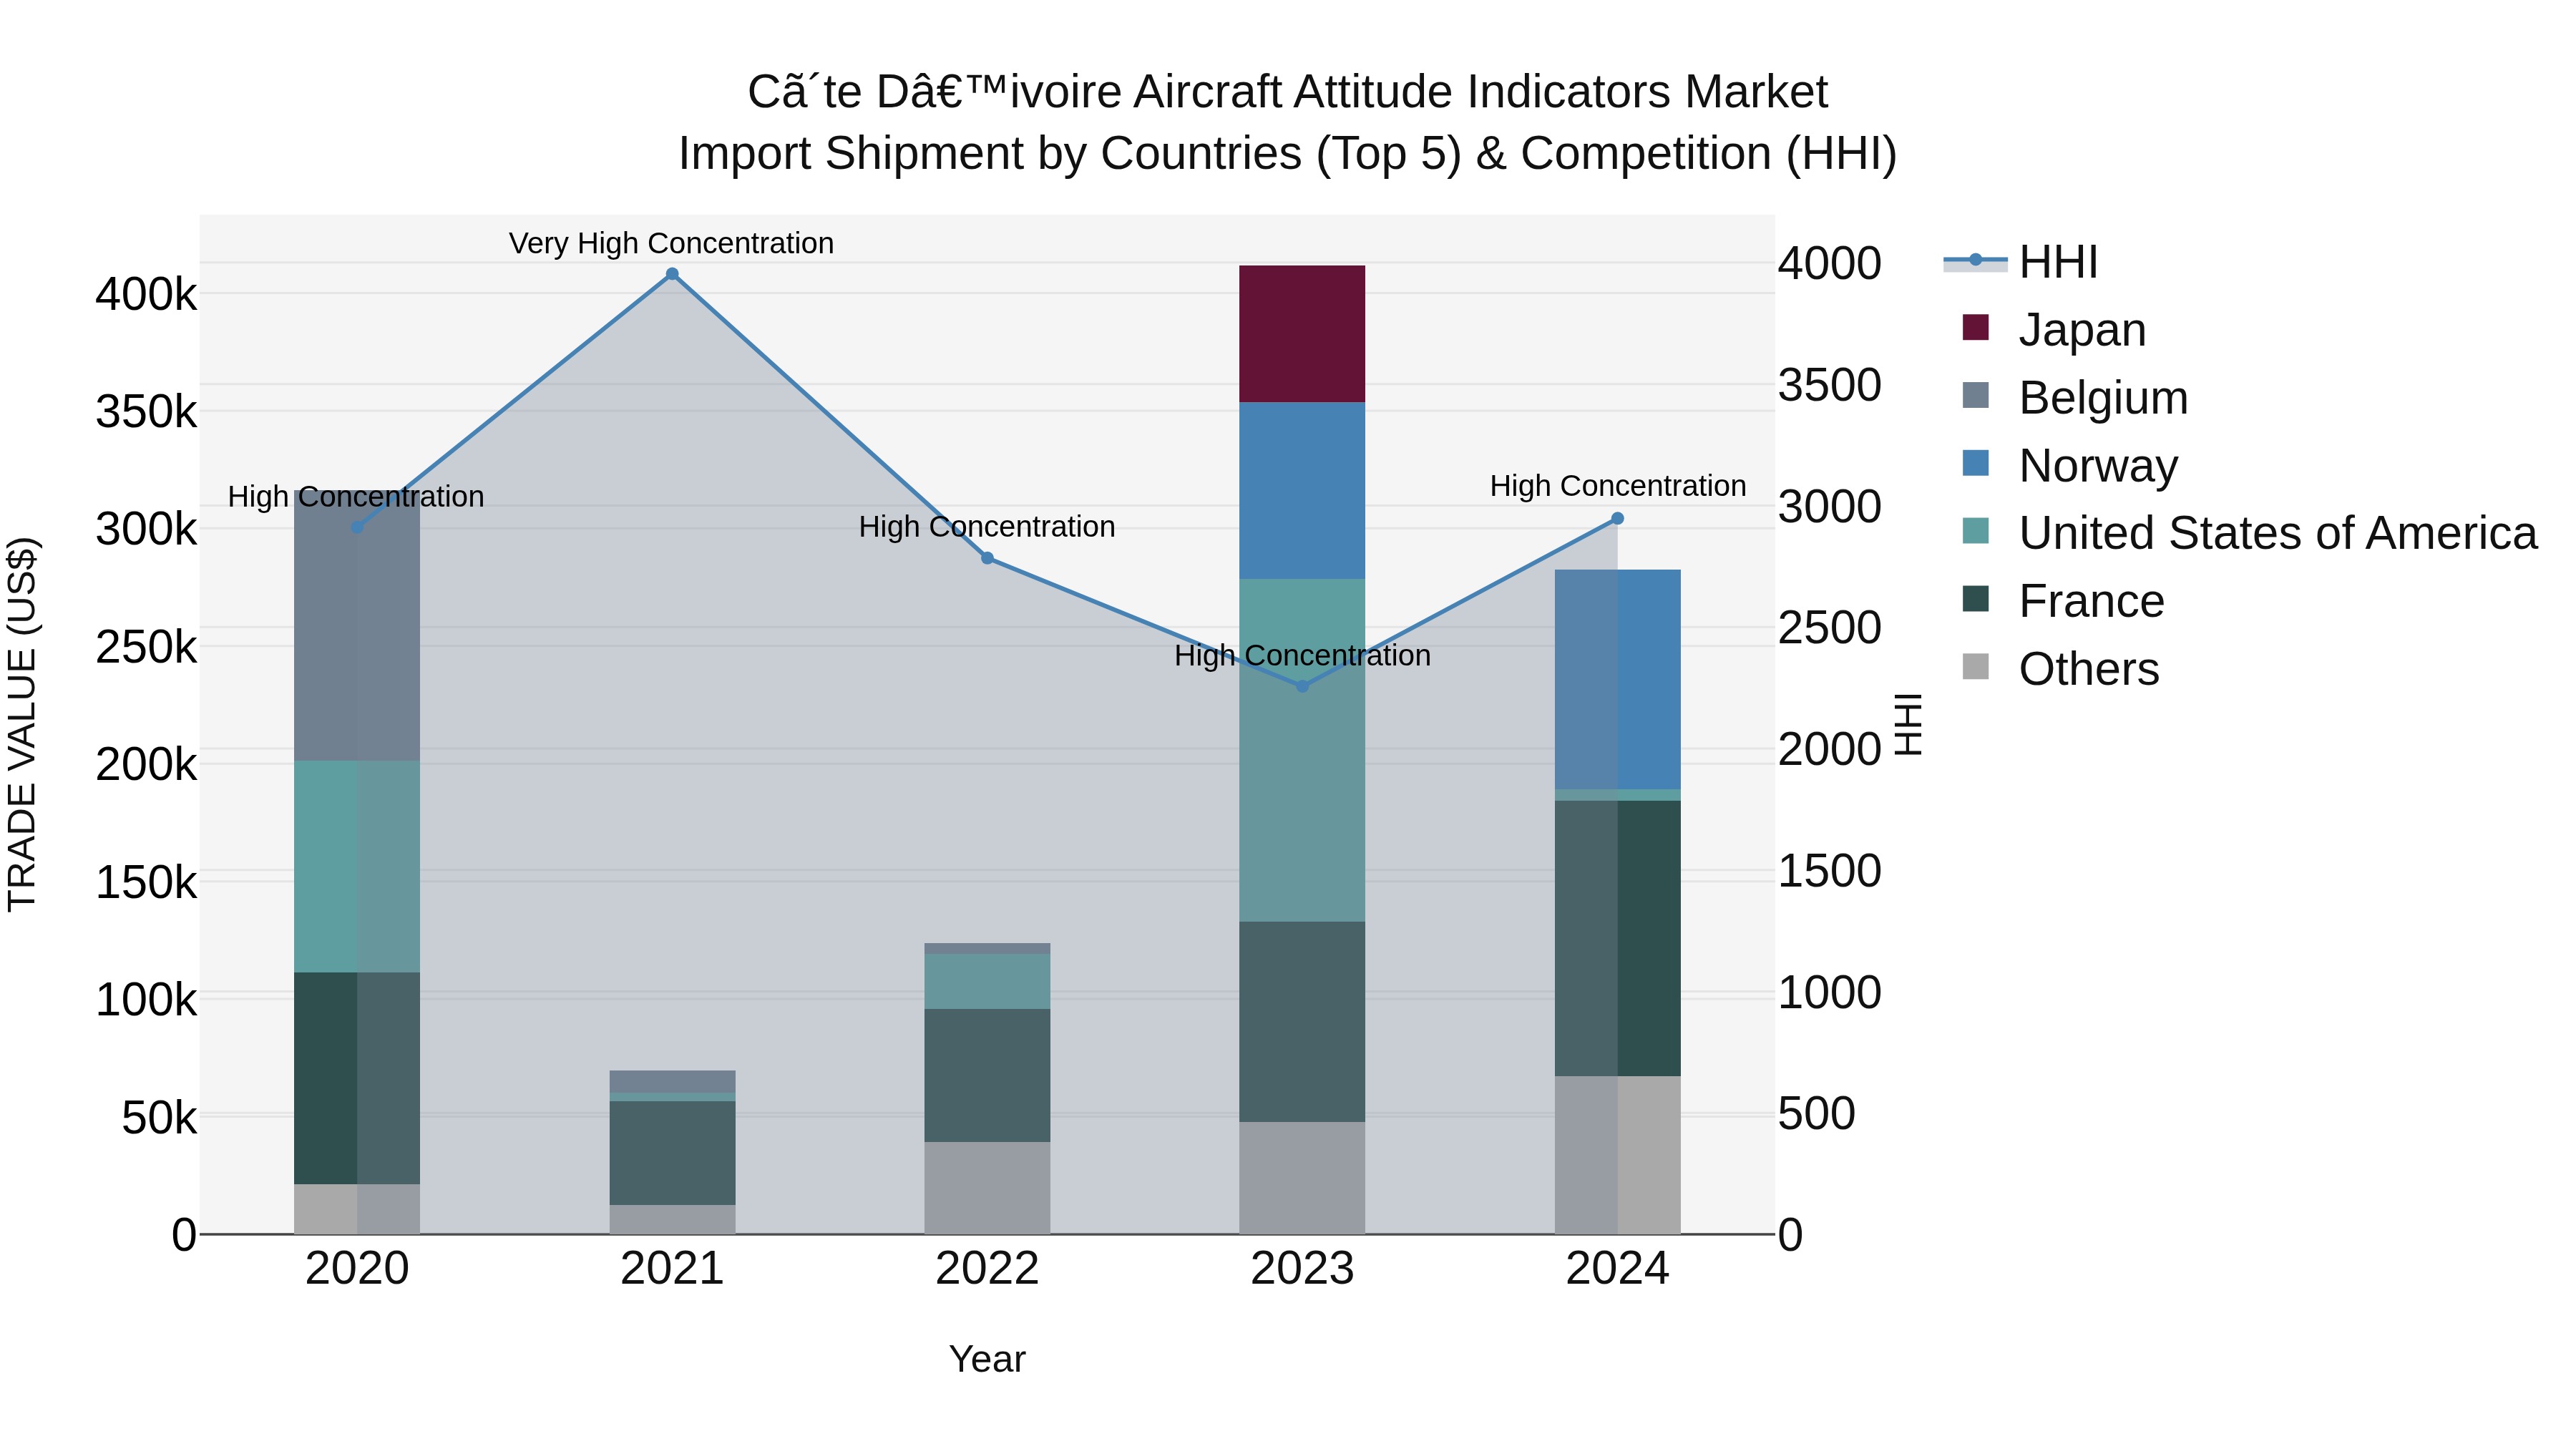Click the Japan segment in the 2023 bar
The height and width of the screenshot is (1449, 2576).
(x=1302, y=334)
